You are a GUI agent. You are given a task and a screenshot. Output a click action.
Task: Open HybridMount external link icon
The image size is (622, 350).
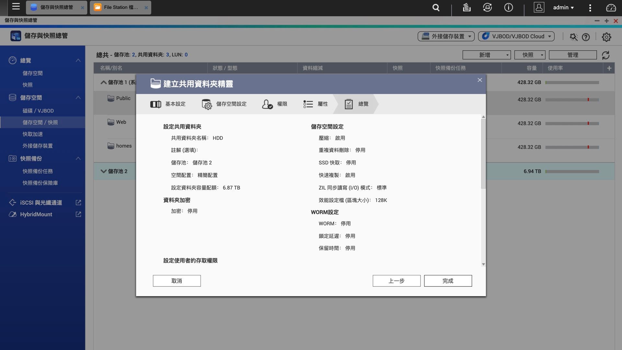(x=78, y=214)
